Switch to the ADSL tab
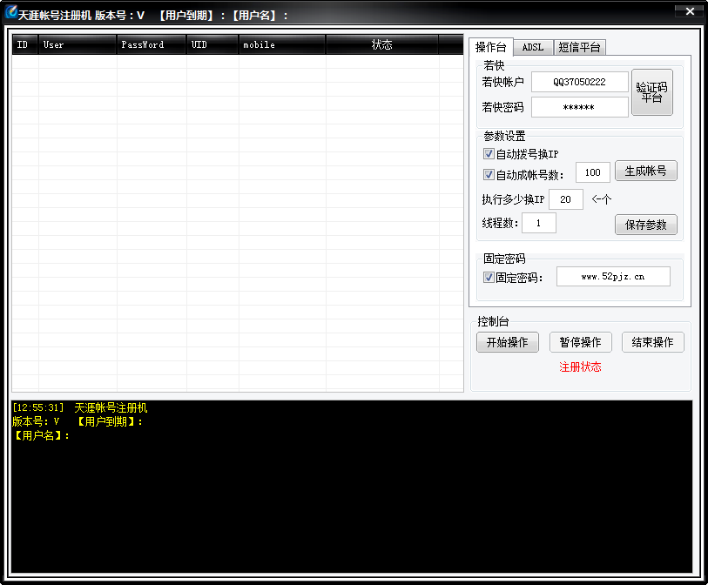This screenshot has height=585, width=708. [533, 47]
